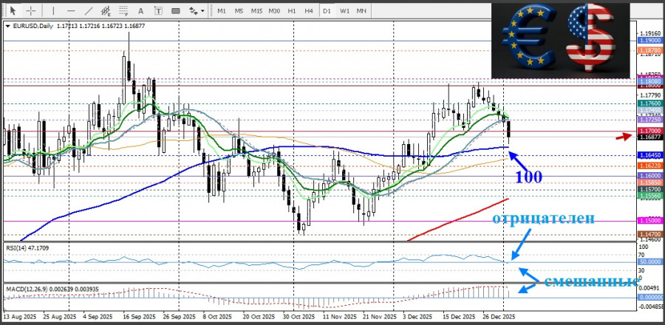The height and width of the screenshot is (325, 665).
Task: Click the H1 timeframe button
Action: tap(292, 11)
